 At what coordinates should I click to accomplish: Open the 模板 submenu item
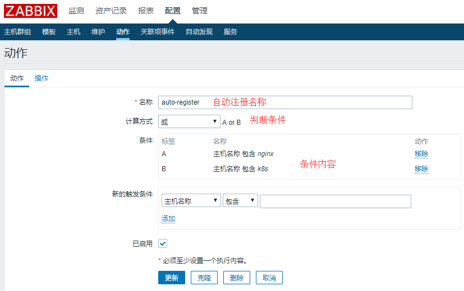[x=49, y=32]
